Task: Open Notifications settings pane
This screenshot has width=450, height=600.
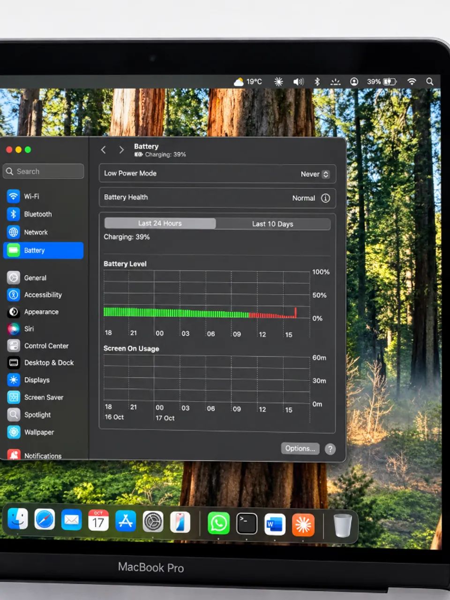Action: pos(43,455)
